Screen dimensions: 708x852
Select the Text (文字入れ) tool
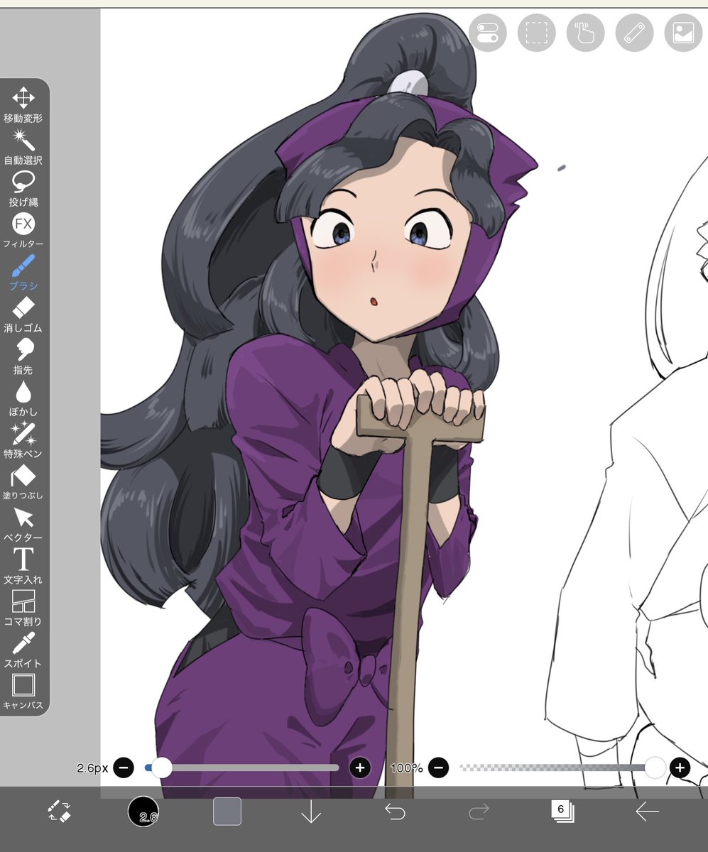point(23,566)
